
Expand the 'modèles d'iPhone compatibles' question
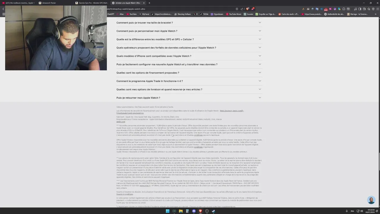click(189, 56)
